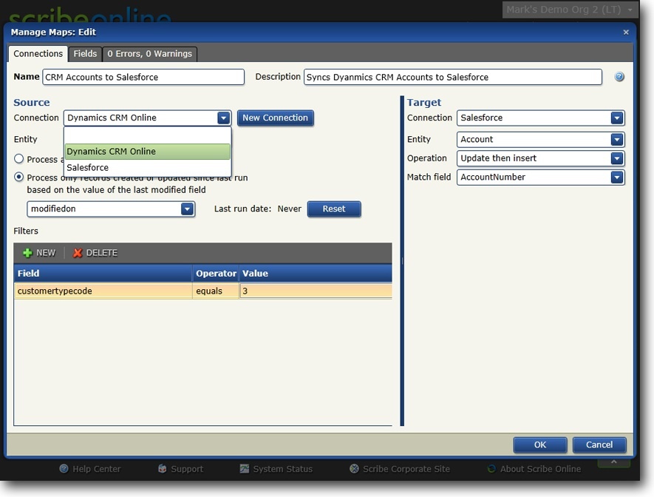Click the Help Center icon in footer
Viewport: 654px width, 497px height.
click(64, 469)
